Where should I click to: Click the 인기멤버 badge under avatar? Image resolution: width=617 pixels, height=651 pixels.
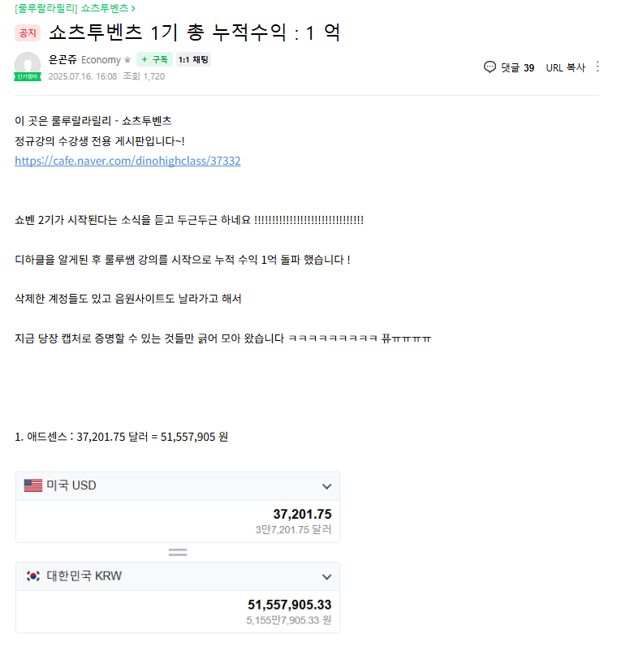[28, 77]
